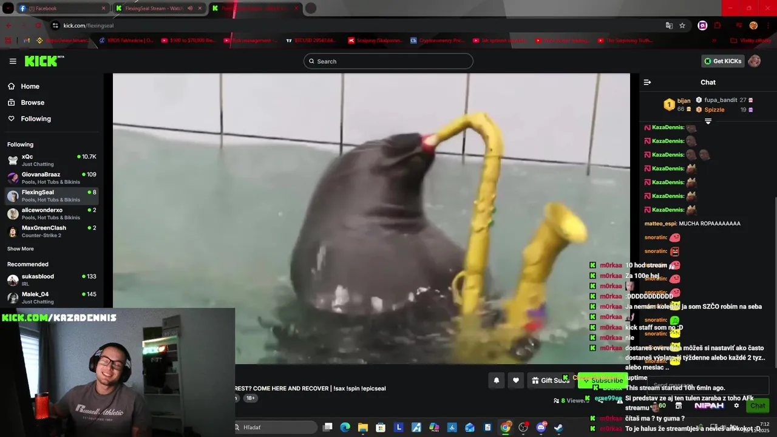Open Chrome from the taskbar
Screen dimensions: 777x437
click(x=505, y=427)
